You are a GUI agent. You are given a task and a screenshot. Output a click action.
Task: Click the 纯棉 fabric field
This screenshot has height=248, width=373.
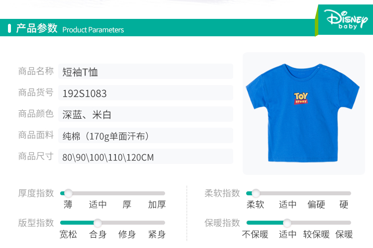point(146,136)
